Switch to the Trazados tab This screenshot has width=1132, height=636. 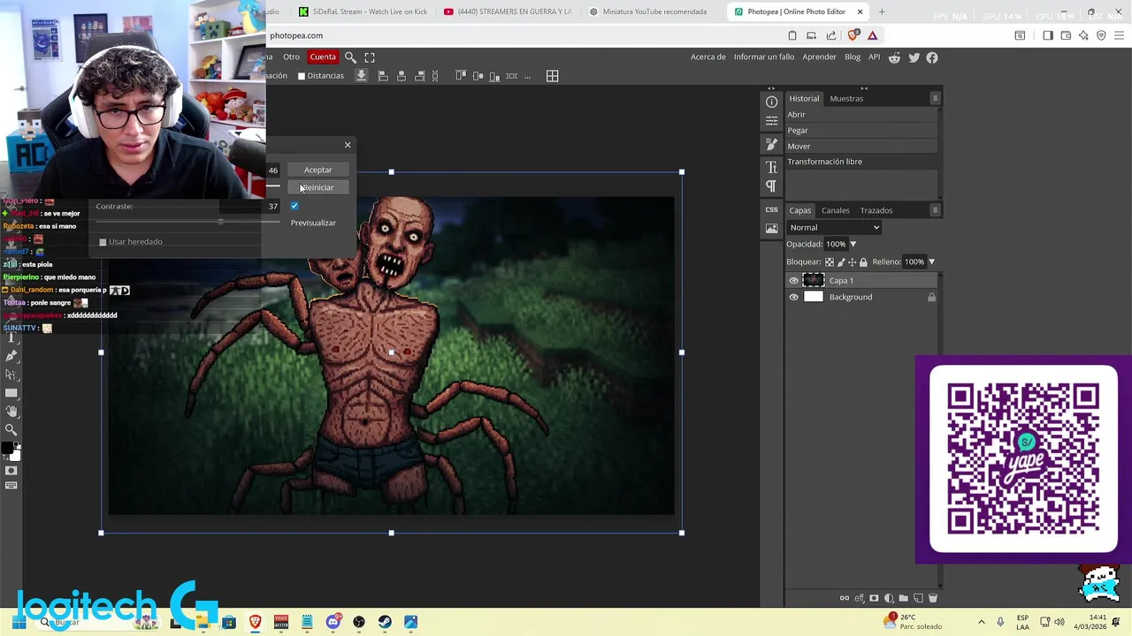click(876, 211)
